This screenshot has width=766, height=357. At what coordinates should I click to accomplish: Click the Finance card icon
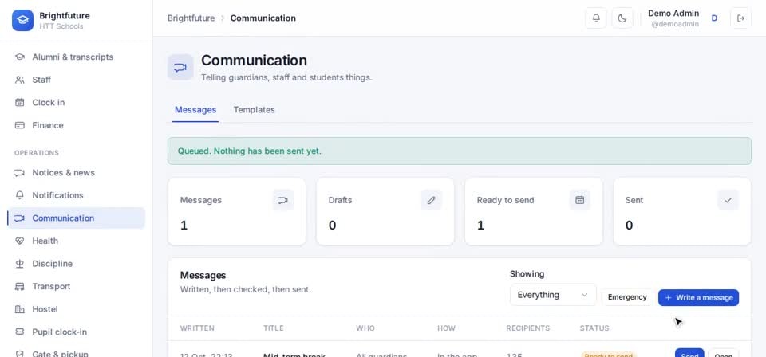(x=19, y=125)
